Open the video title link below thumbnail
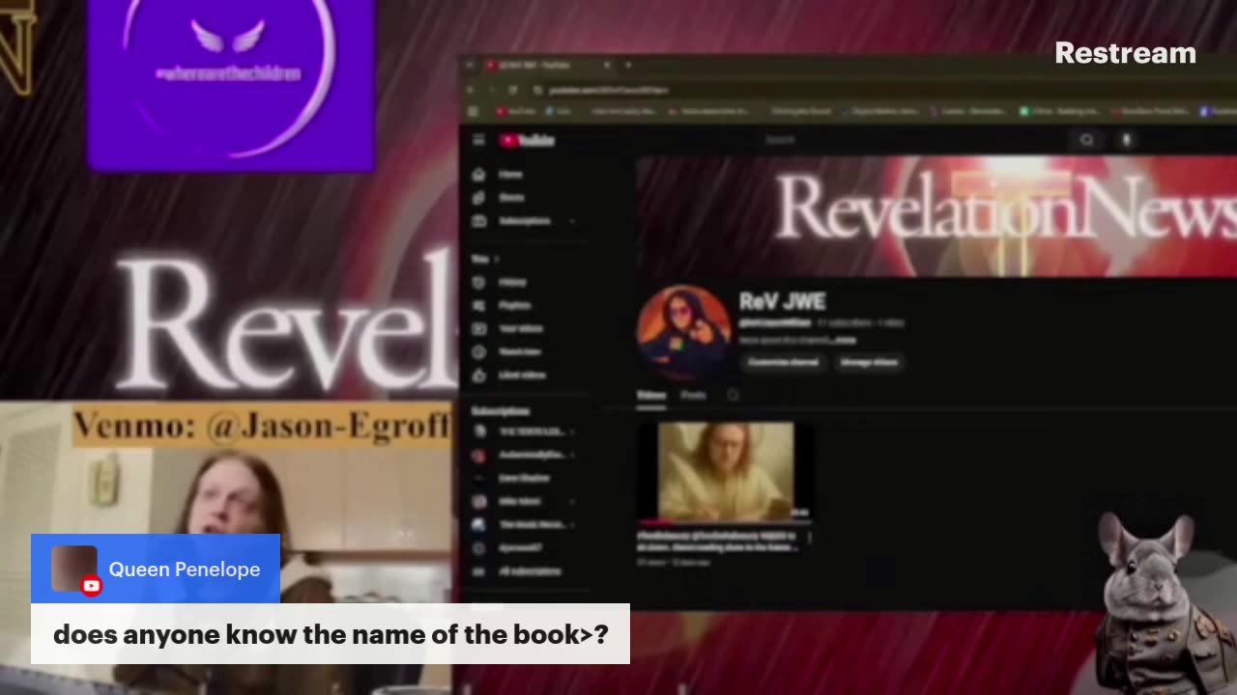This screenshot has height=695, width=1237. pyautogui.click(x=717, y=541)
